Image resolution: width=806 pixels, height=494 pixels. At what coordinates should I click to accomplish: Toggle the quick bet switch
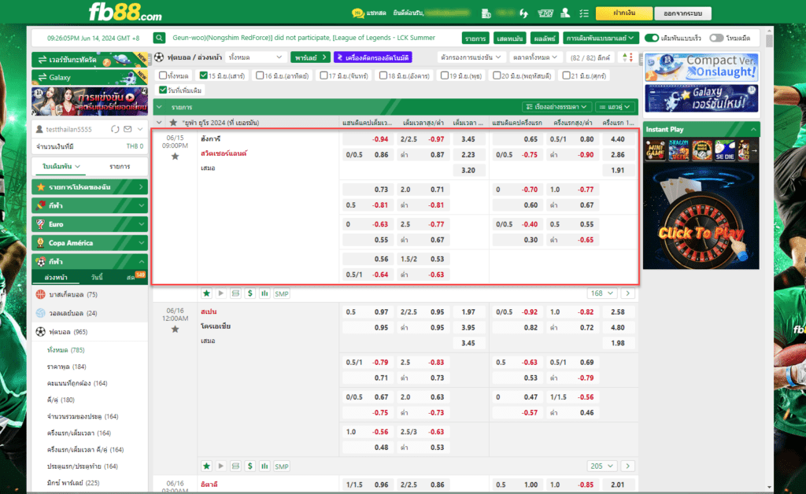651,38
